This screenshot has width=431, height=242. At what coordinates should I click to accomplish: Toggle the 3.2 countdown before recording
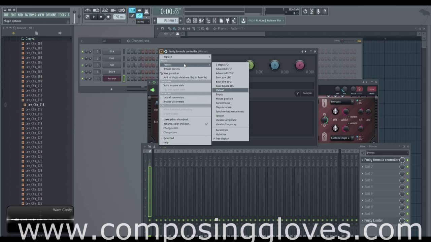pyautogui.click(x=105, y=10)
